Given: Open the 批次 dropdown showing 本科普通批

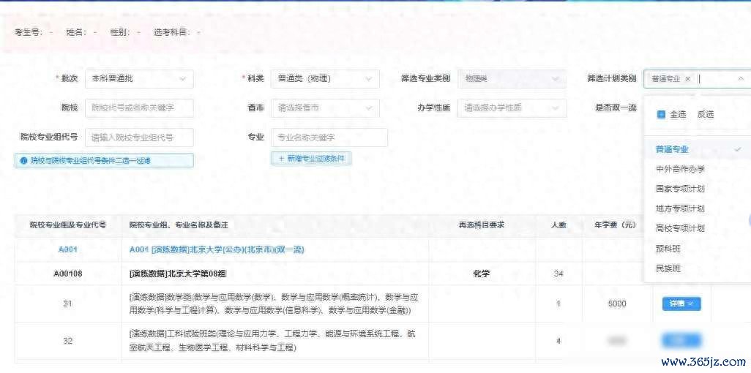Looking at the screenshot, I should tap(139, 79).
